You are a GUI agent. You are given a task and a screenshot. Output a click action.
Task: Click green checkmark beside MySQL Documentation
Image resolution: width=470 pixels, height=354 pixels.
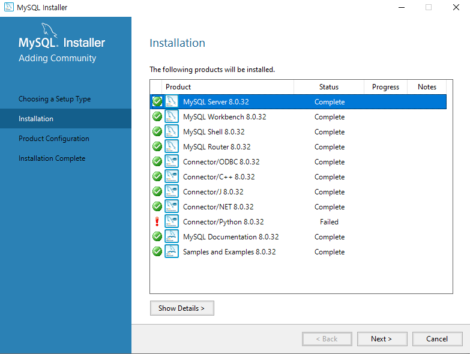(x=157, y=236)
